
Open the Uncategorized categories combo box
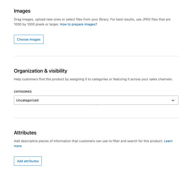[x=90, y=100]
